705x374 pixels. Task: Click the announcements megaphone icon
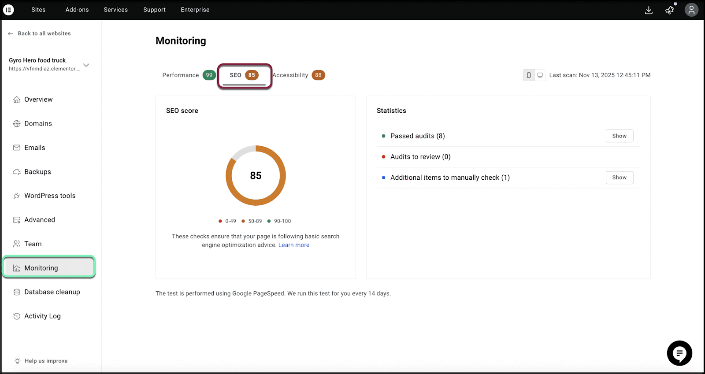[x=670, y=10]
